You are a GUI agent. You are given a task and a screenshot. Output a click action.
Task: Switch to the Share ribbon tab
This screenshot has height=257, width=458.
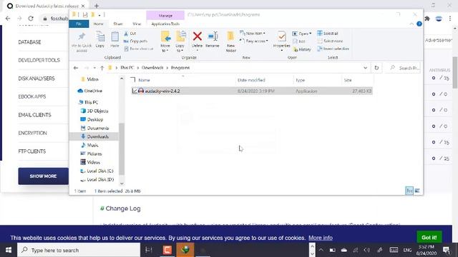point(118,24)
